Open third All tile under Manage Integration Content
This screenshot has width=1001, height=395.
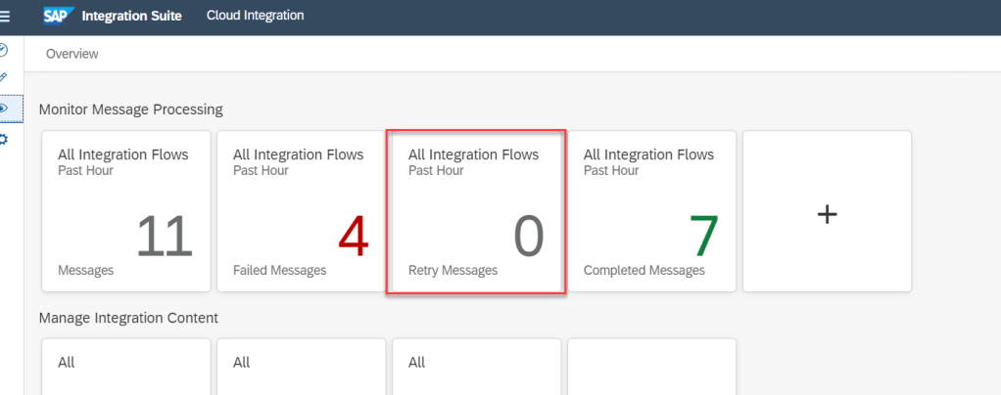476,367
